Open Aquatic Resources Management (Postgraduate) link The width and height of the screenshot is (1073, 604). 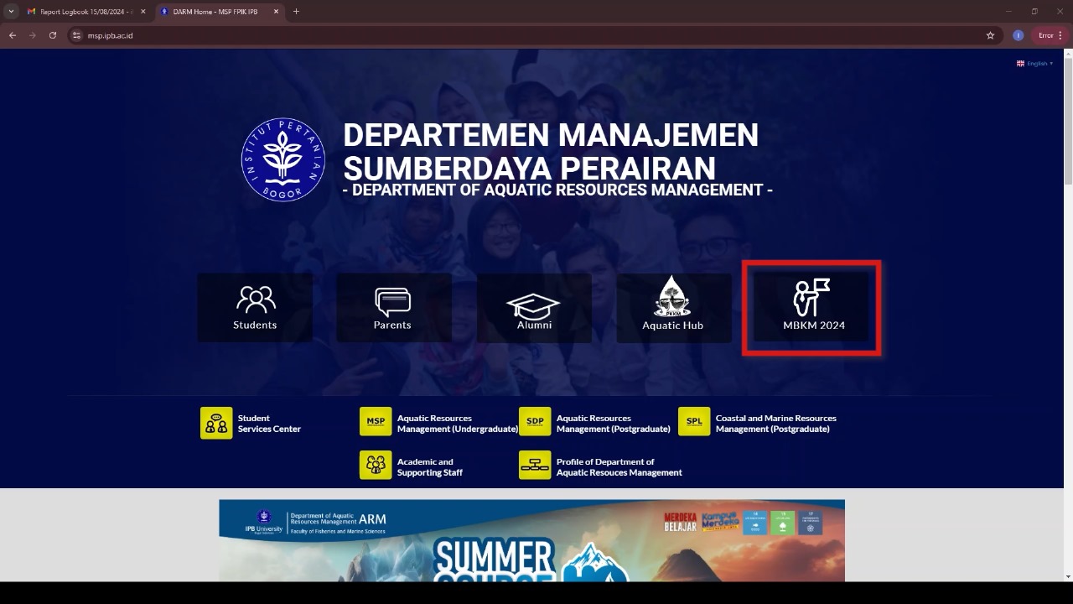coord(614,424)
